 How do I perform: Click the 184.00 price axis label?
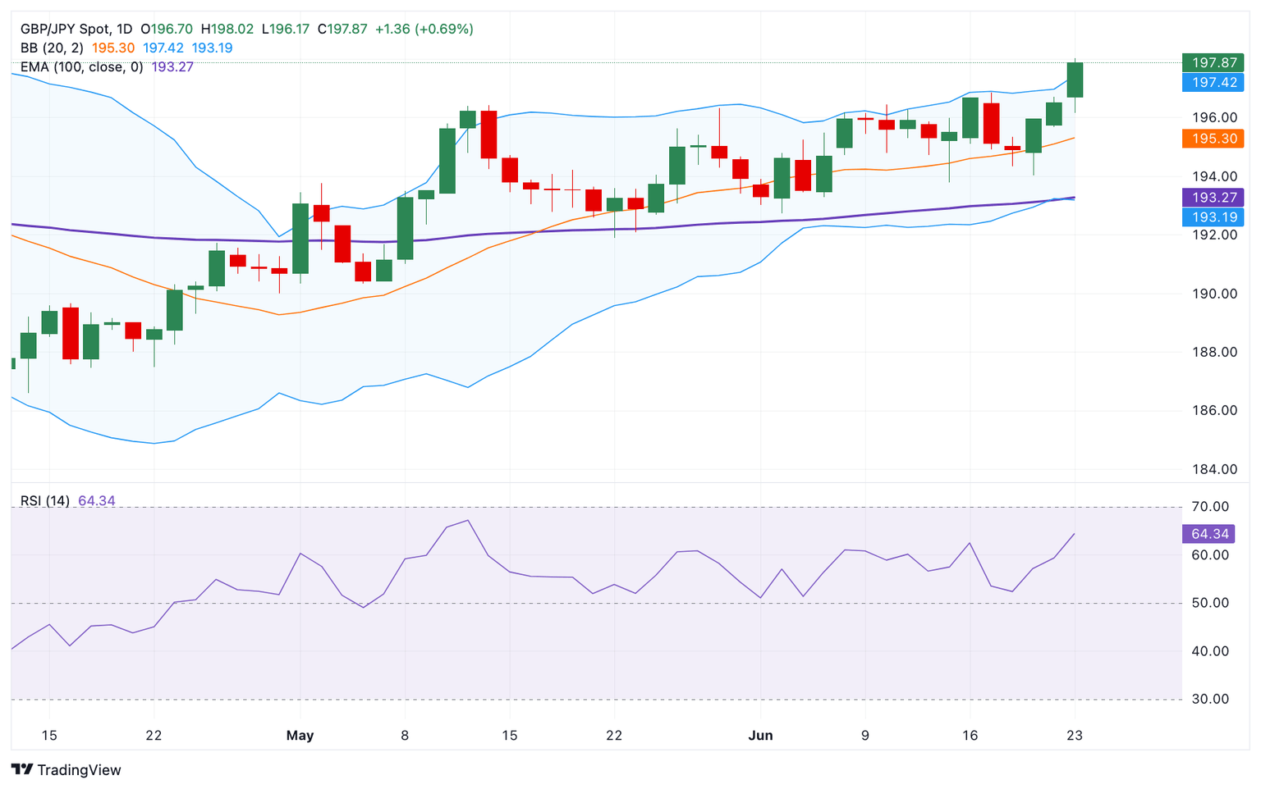[1214, 470]
